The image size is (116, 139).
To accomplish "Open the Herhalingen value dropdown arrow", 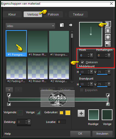I will click(109, 55).
